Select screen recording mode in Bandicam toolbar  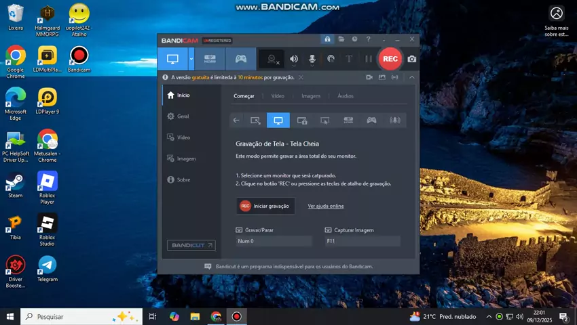172,59
